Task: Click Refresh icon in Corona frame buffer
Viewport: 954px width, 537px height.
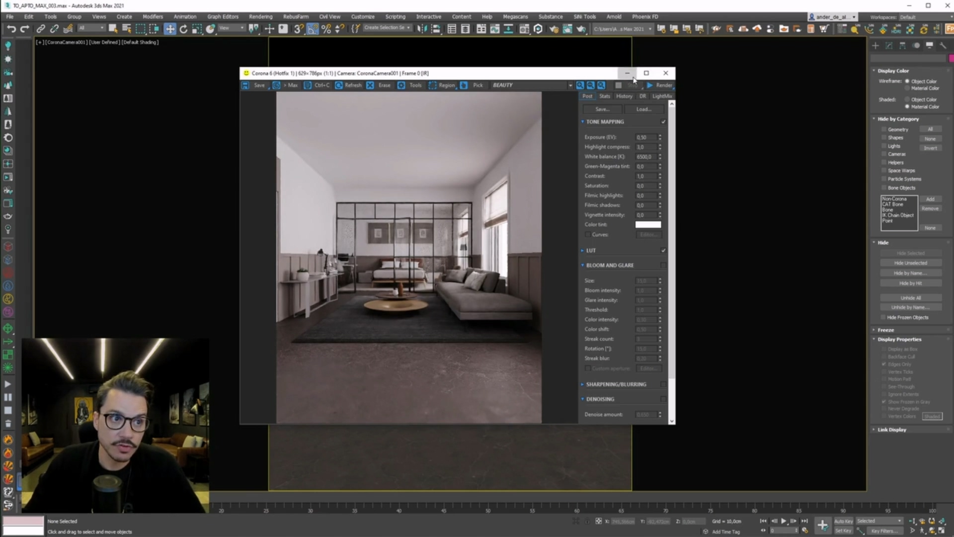Action: coord(339,86)
